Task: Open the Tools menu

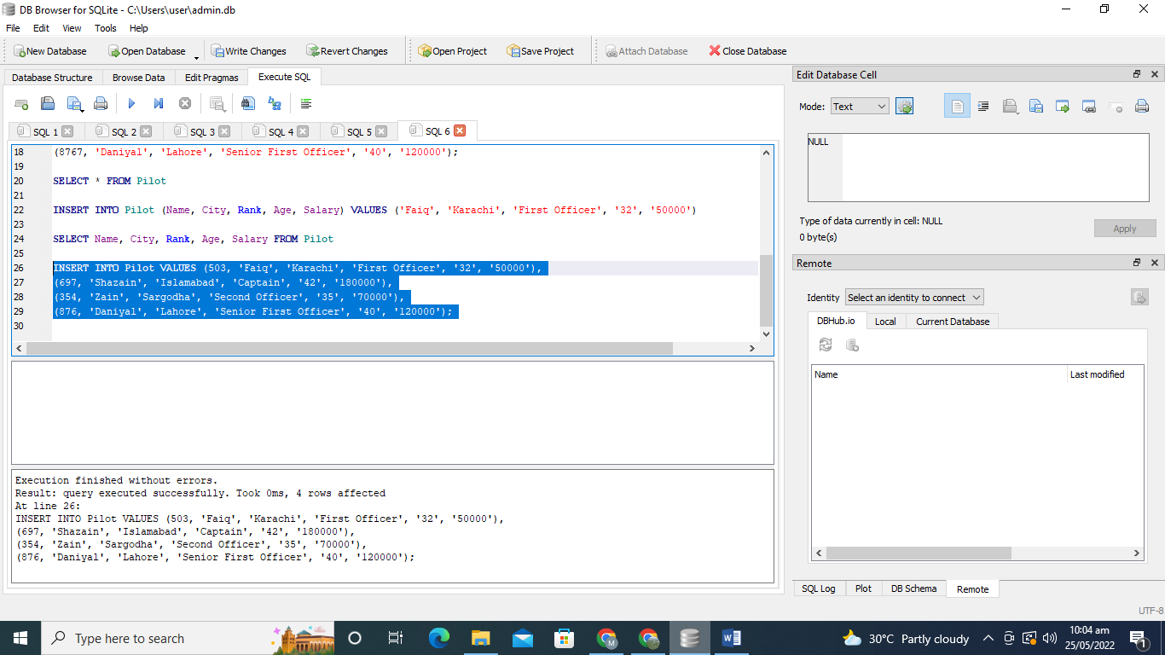Action: tap(105, 28)
